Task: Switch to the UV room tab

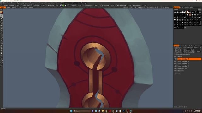Action: pyautogui.click(x=20, y=8)
